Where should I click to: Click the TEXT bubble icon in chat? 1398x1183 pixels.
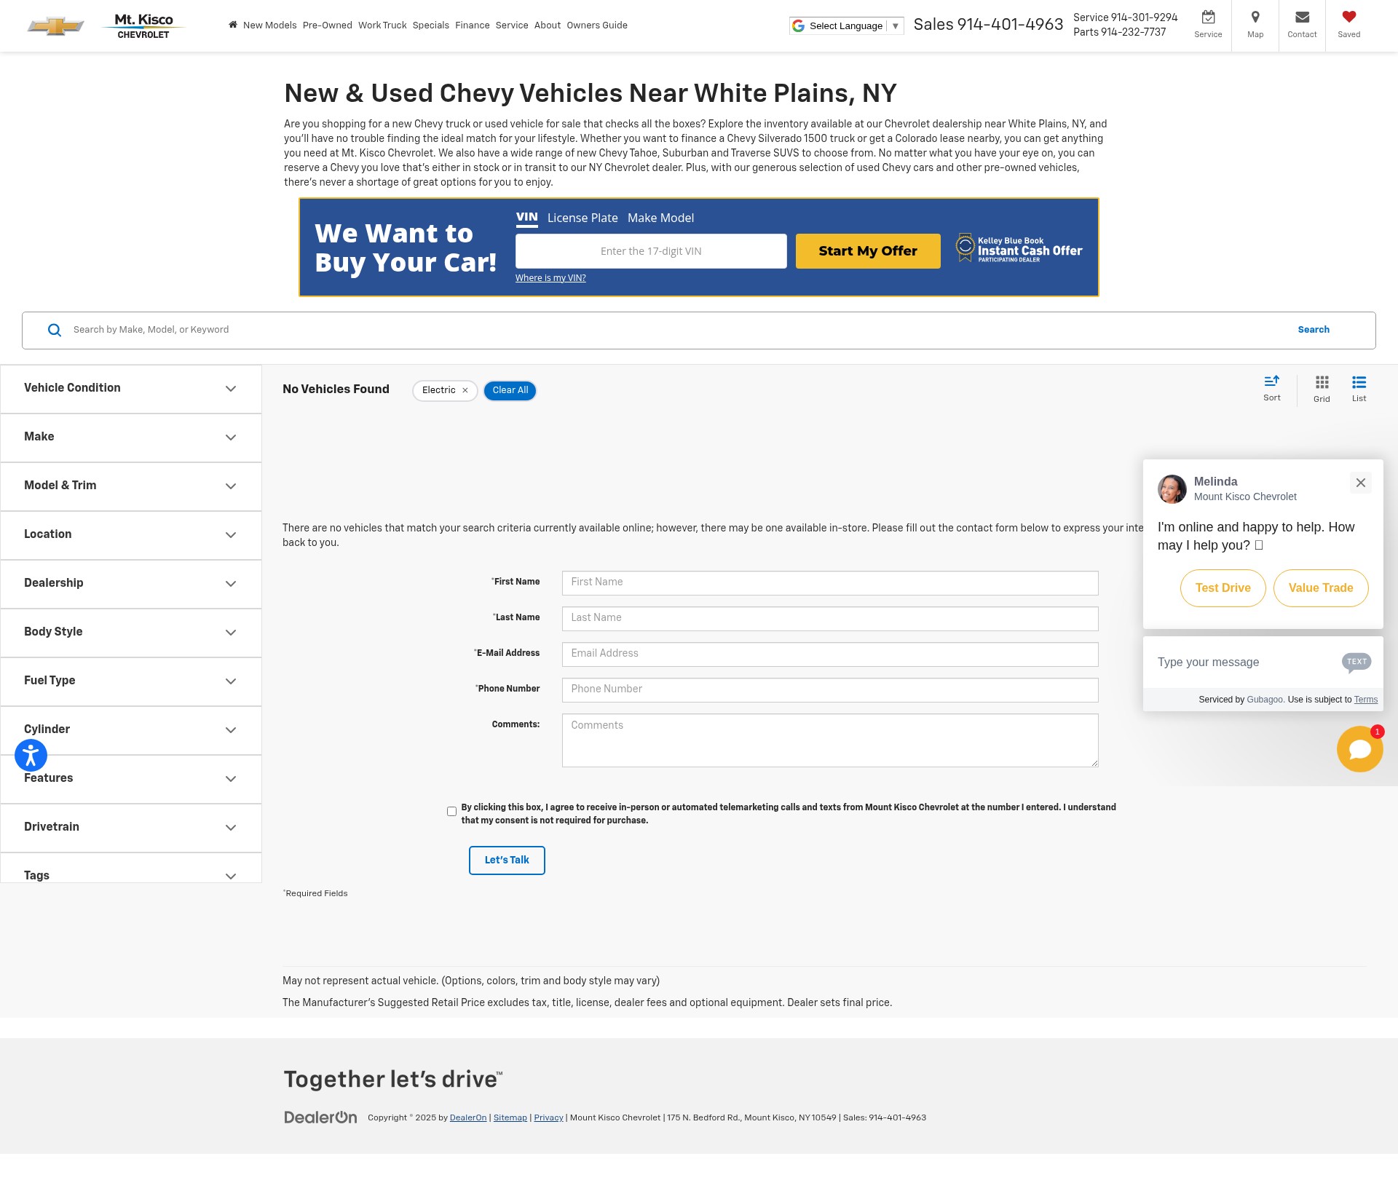[1356, 662]
